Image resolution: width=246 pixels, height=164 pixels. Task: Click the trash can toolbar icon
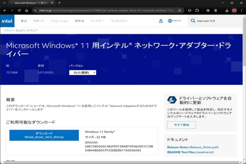tap(216, 10)
